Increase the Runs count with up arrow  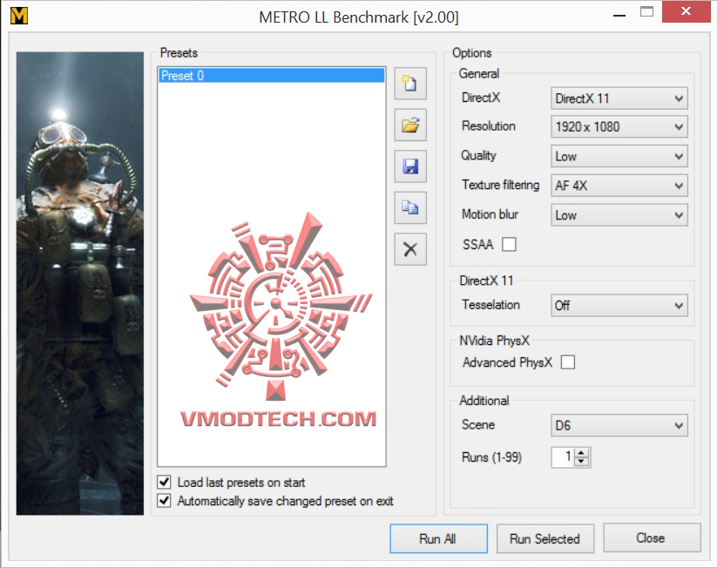pyautogui.click(x=581, y=453)
